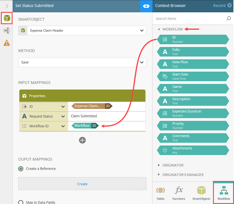Screen dimensions: 234x204
Task: Open the Recent link in Context Browser header
Action: tap(219, 6)
